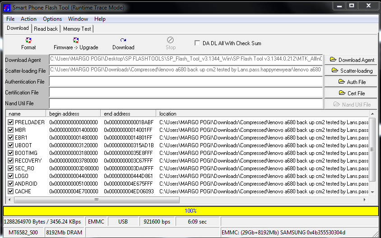Uncheck the UBOOT partition
This screenshot has height=238, width=381.
[x=10, y=145]
